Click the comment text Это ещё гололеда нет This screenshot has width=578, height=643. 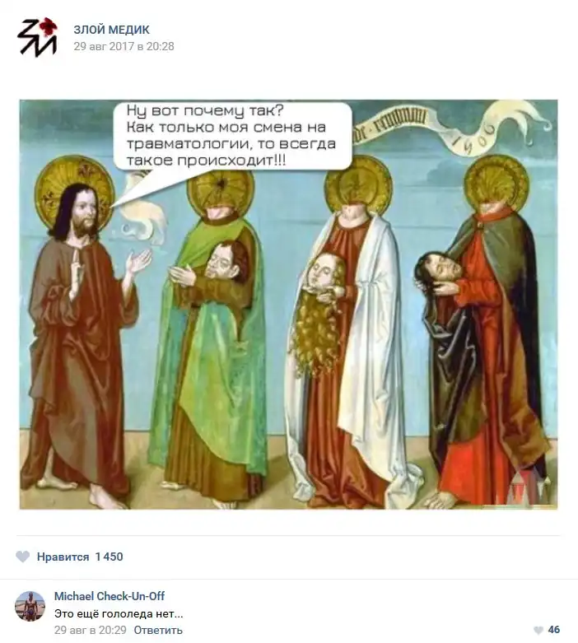[x=119, y=614]
